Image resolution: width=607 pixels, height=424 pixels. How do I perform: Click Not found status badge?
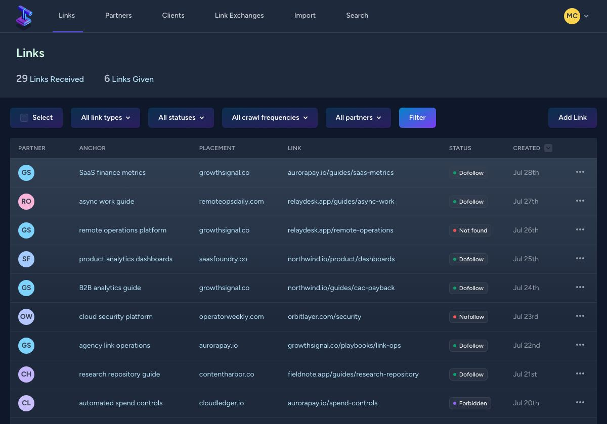coord(470,230)
